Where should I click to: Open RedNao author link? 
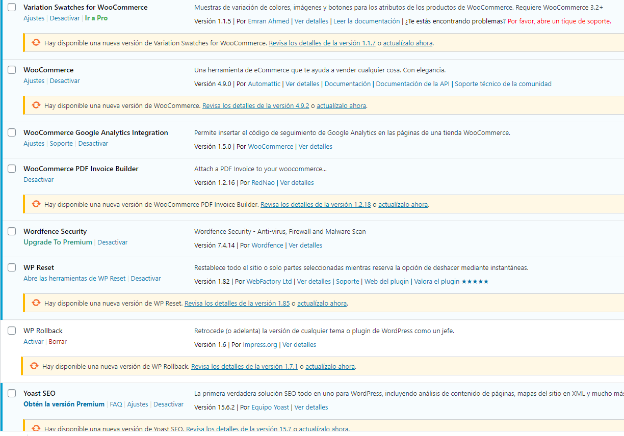[263, 183]
